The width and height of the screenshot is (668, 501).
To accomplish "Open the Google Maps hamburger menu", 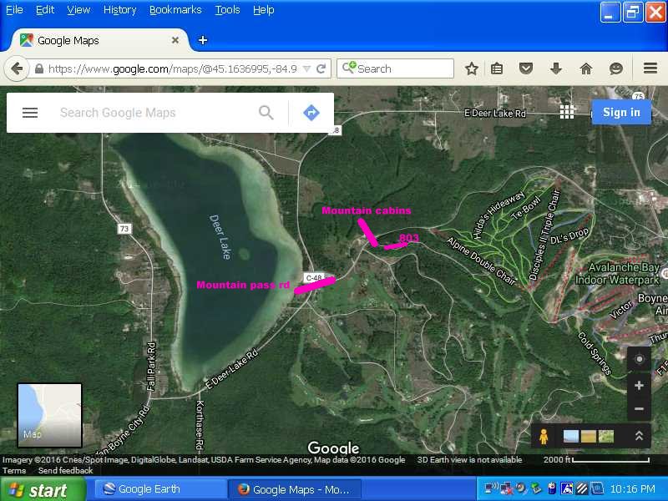I will click(30, 113).
